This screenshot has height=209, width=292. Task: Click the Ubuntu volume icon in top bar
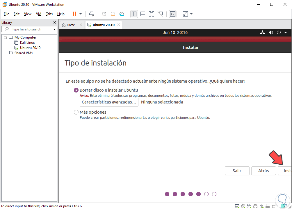coord(270,32)
